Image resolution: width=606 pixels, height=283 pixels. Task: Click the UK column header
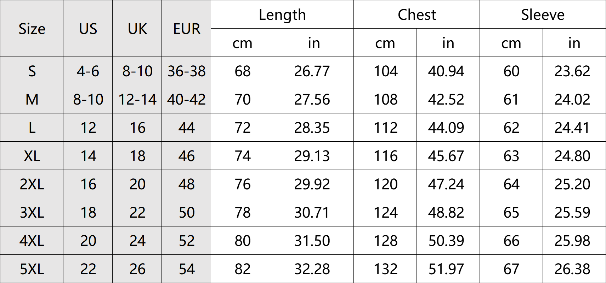[x=137, y=29]
